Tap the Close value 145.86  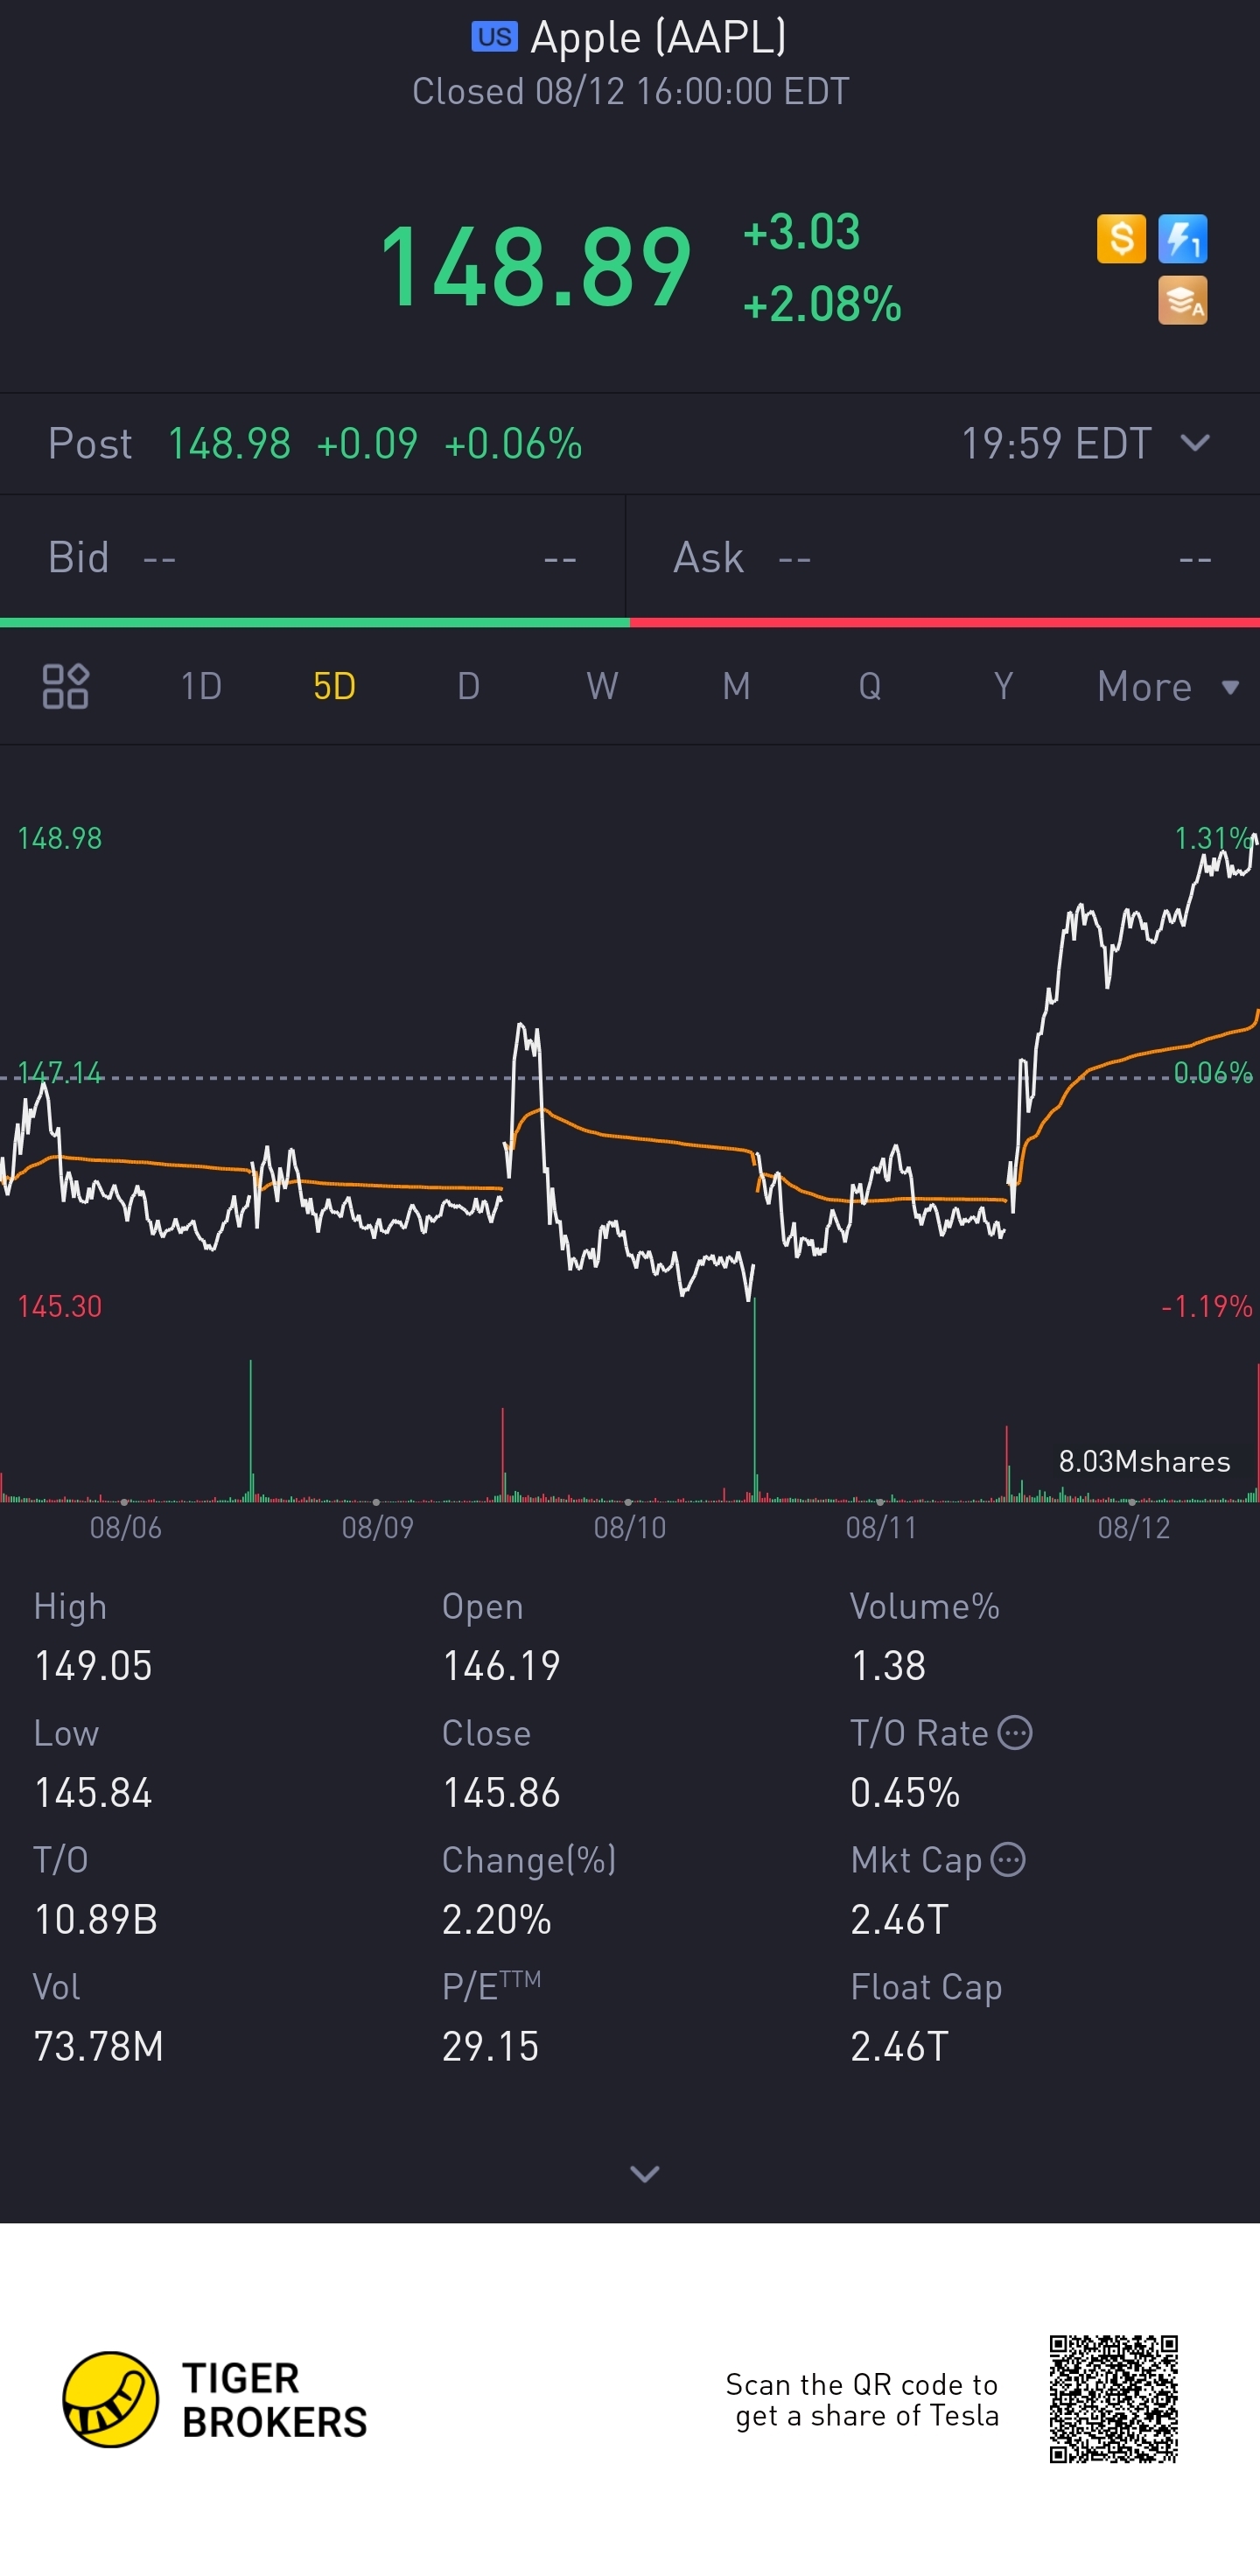[501, 1792]
